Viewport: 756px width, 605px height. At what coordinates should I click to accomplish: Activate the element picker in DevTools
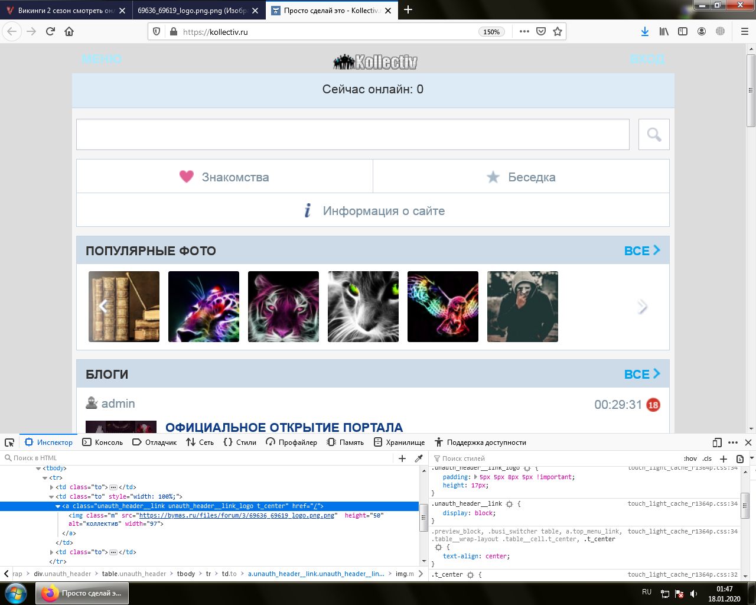(x=9, y=443)
